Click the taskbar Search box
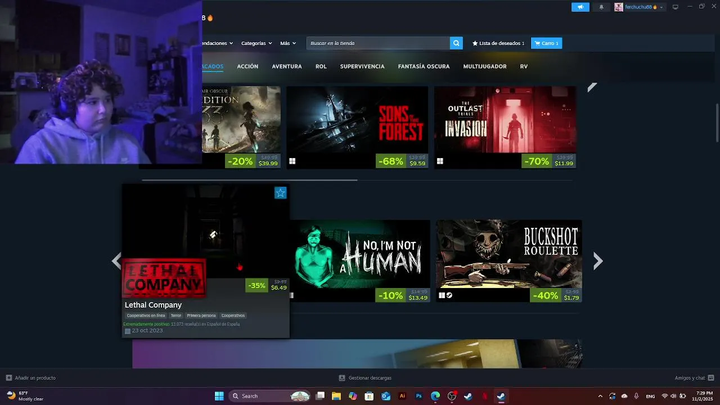The image size is (720, 405). click(x=270, y=396)
